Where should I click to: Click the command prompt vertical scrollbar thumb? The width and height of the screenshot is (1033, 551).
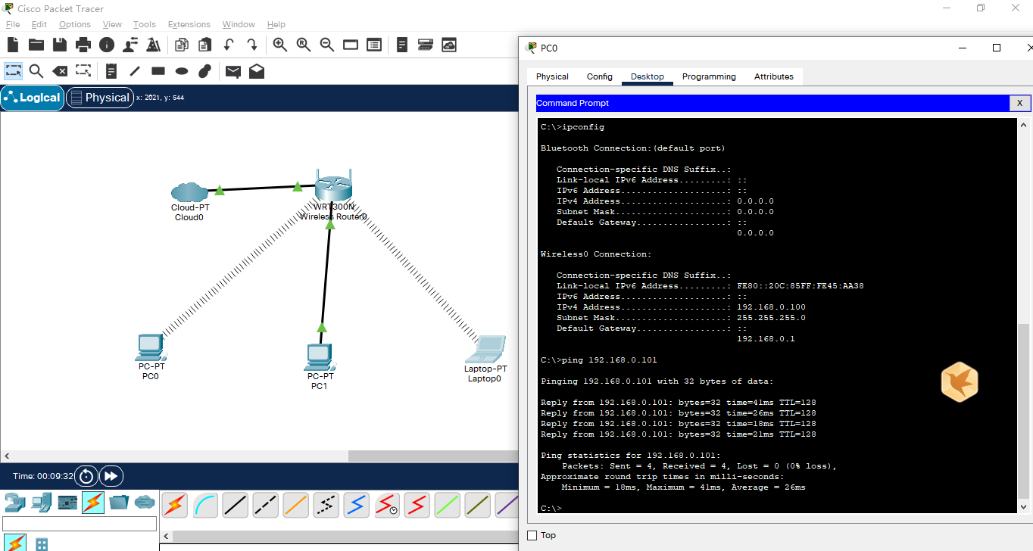(1023, 412)
